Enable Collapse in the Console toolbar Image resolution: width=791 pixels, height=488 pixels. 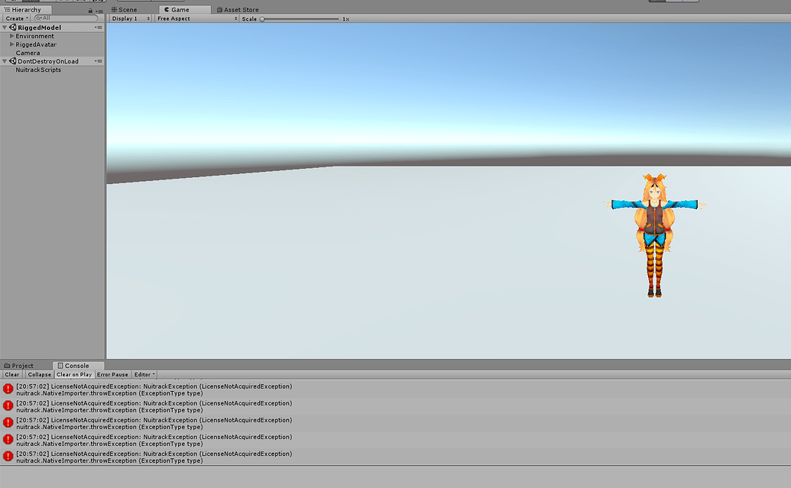tap(39, 374)
